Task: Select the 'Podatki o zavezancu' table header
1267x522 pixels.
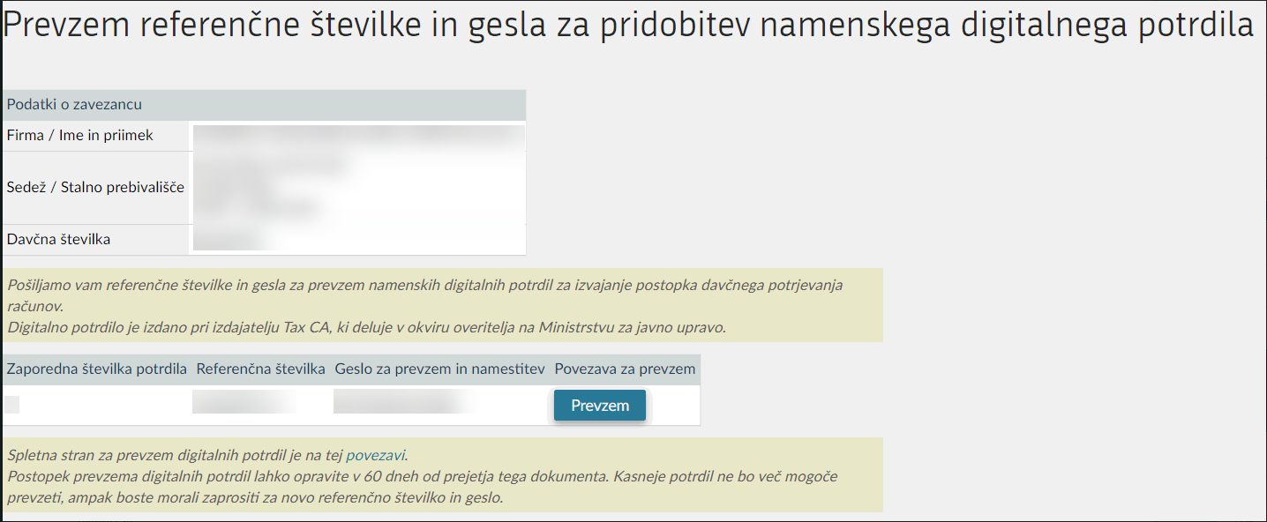Action: (x=75, y=105)
